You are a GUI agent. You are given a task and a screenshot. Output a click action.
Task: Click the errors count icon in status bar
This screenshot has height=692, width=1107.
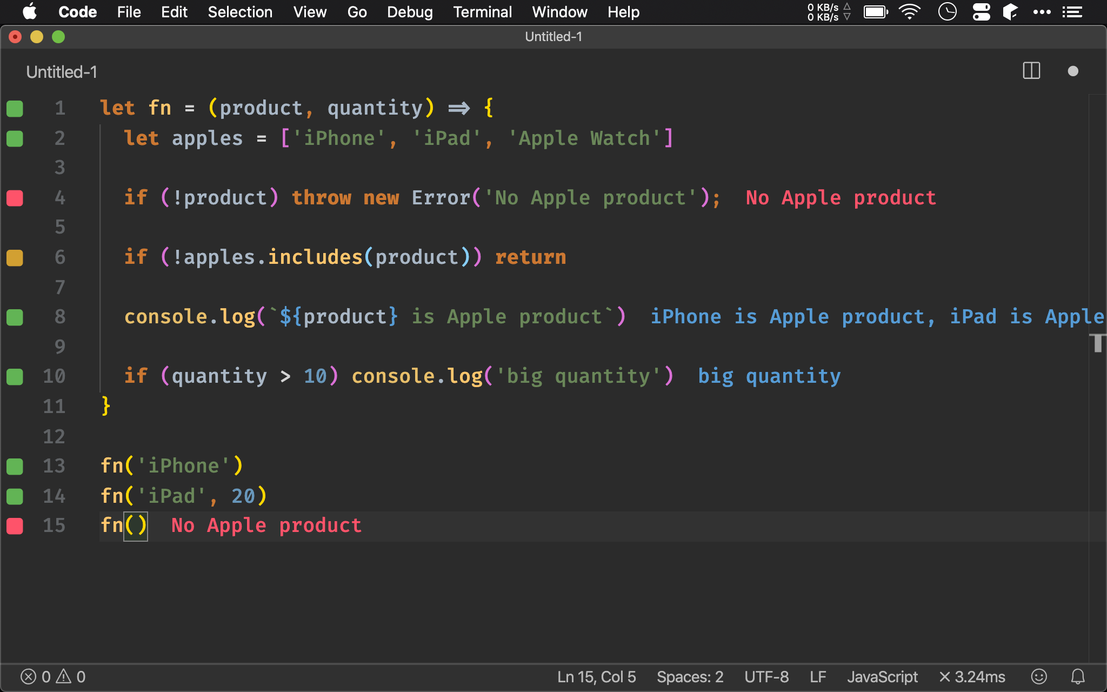point(29,677)
